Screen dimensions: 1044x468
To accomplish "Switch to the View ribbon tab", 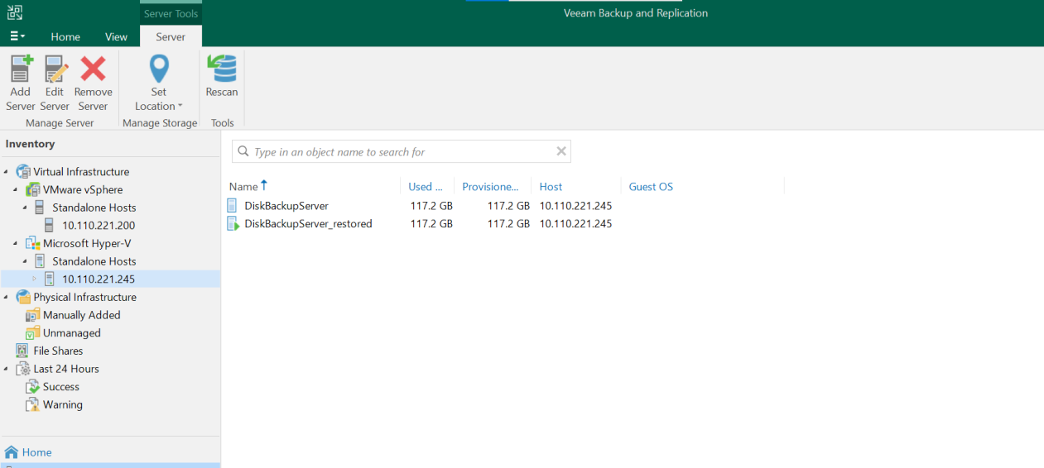I will pos(116,36).
